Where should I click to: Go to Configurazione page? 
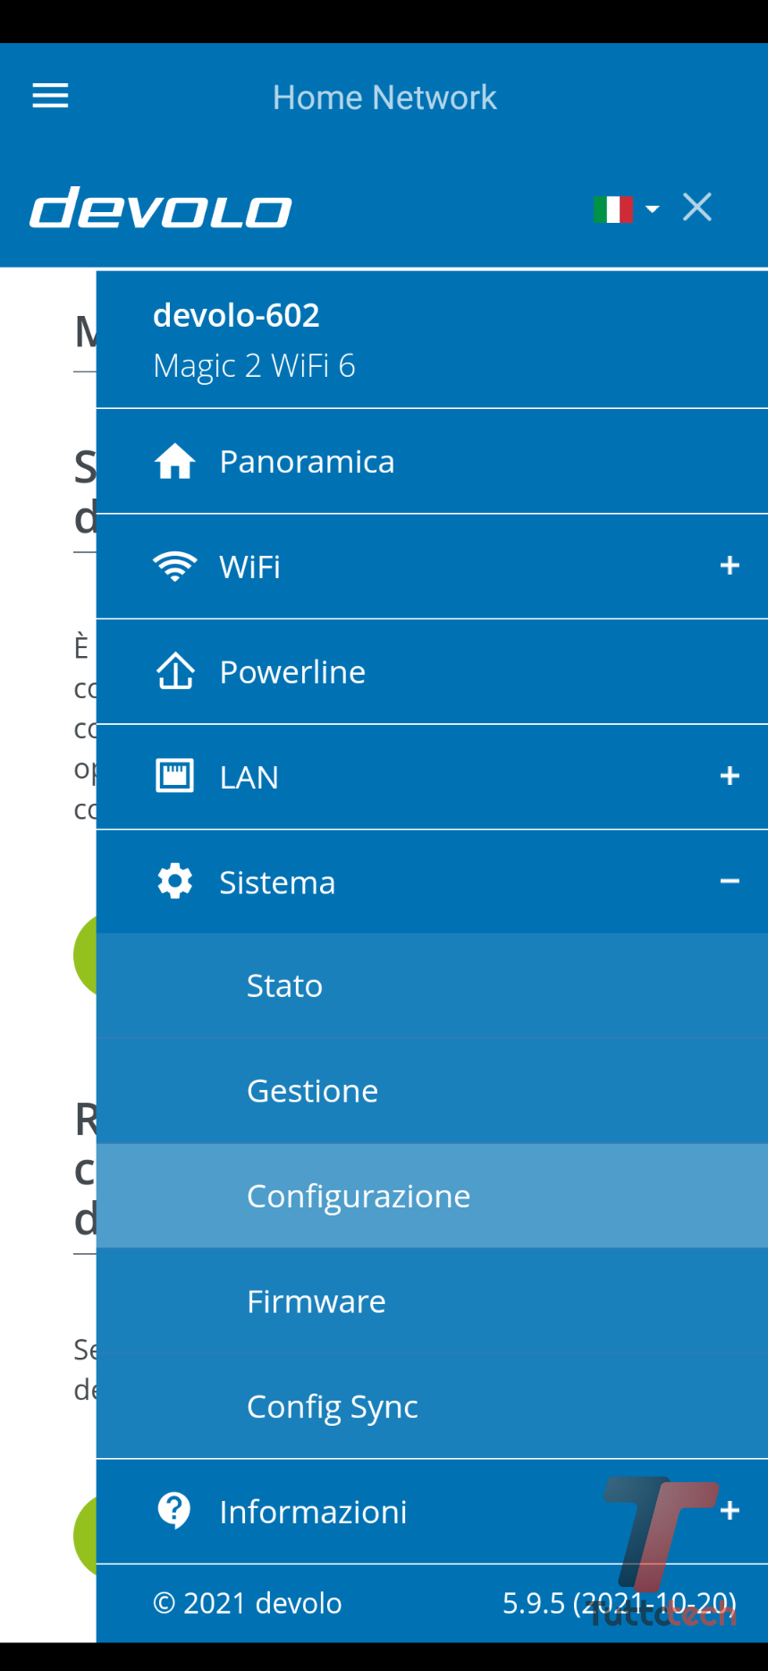tap(358, 1196)
